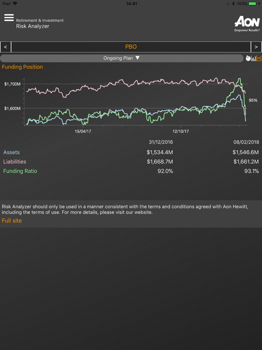Tap the Risk Analyzer app title
Viewport: 262px width, 350px height.
33,26
